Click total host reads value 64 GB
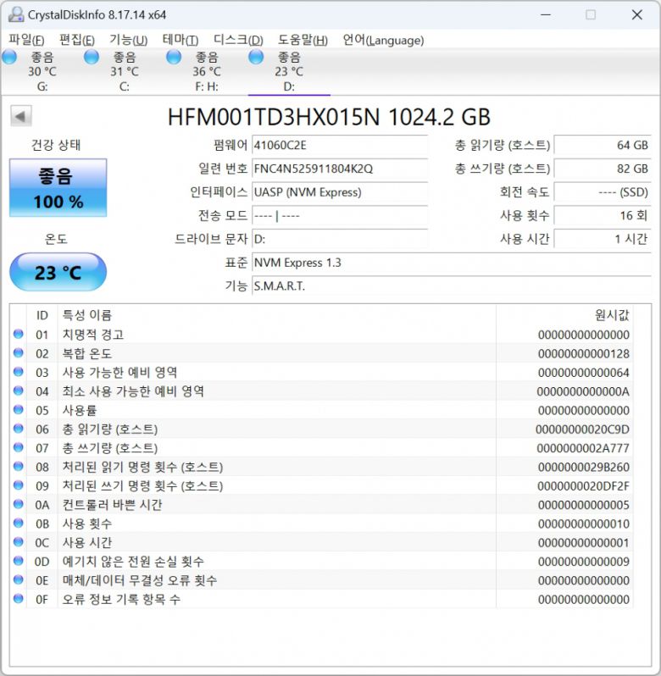This screenshot has width=661, height=676. point(603,145)
